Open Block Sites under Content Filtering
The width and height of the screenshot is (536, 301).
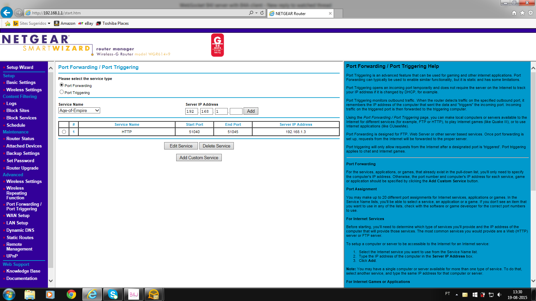point(18,110)
